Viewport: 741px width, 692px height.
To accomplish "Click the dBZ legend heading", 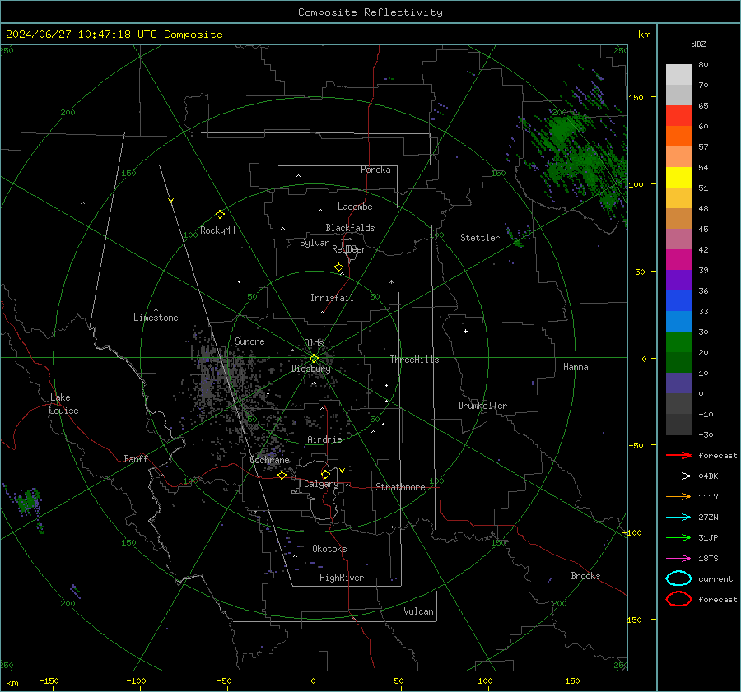I will 698,44.
